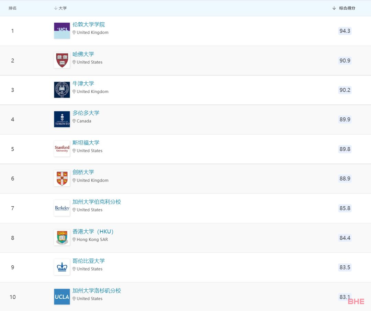Click the Oxford crest logo

62,90
